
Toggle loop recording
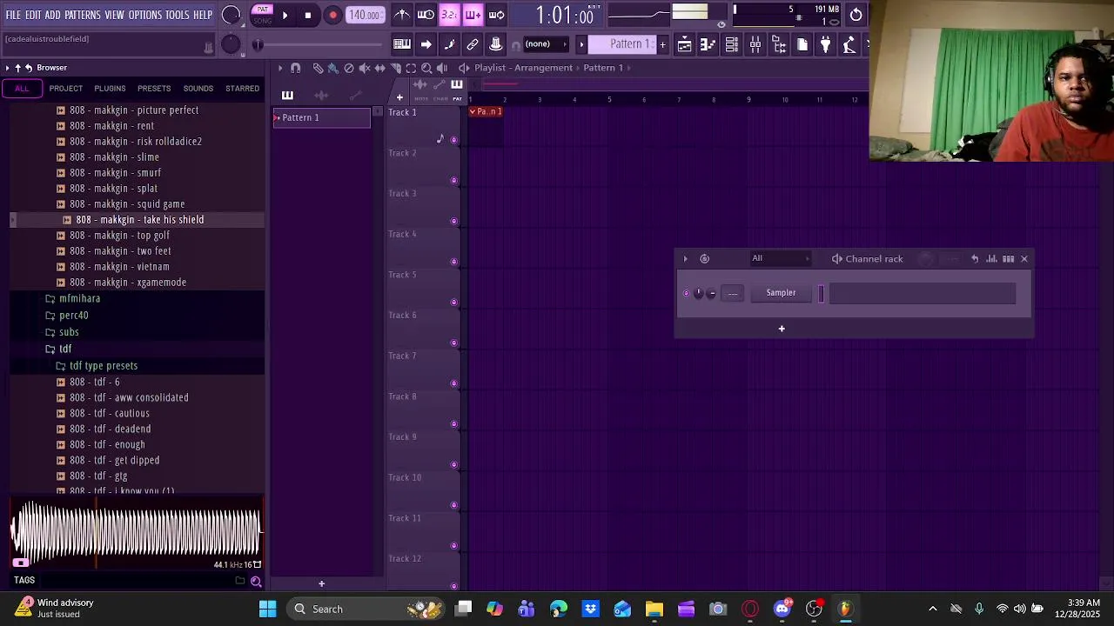(496, 15)
